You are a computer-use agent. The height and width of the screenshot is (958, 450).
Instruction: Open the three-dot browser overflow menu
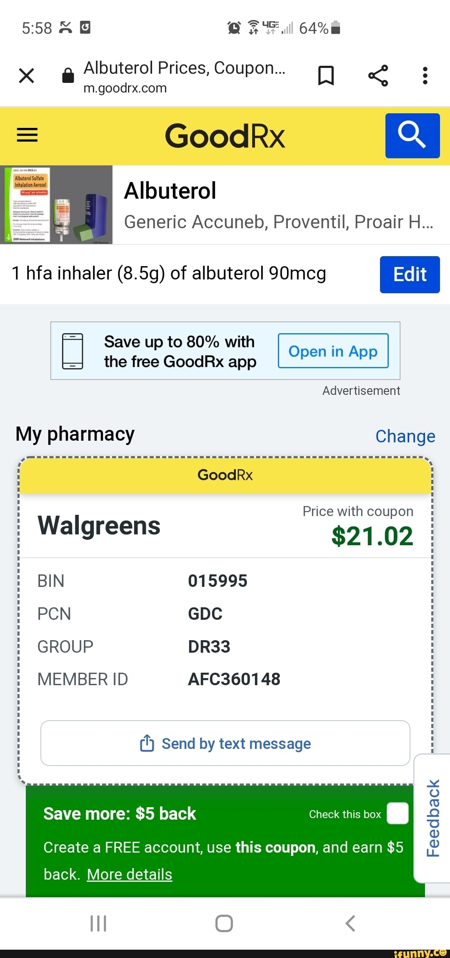(425, 76)
